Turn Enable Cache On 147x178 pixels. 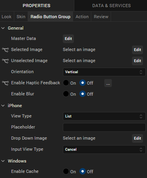(66, 171)
